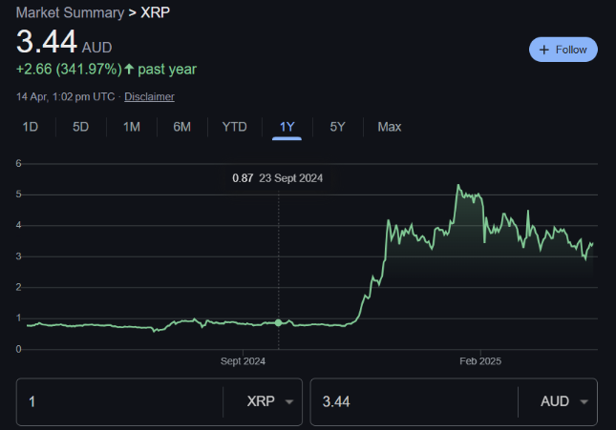Screen dimensions: 616x430
Task: Click the plus icon on Follow
Action: click(543, 50)
